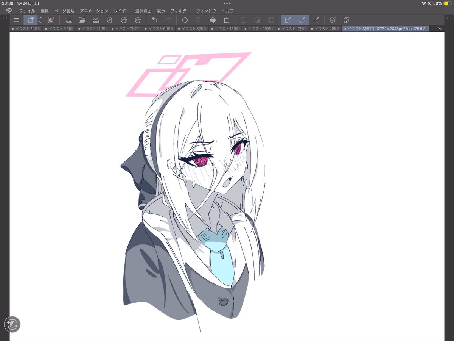Image resolution: width=454 pixels, height=341 pixels.
Task: Open a file using the folder icon
Action: click(82, 20)
